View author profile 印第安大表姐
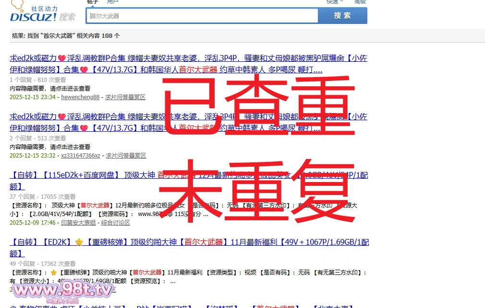 click(x=78, y=223)
